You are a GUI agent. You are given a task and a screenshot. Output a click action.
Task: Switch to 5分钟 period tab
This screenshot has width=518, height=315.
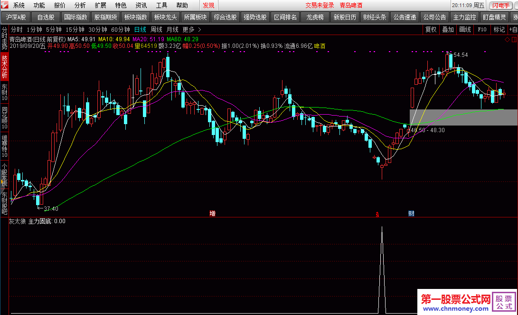(x=54, y=30)
